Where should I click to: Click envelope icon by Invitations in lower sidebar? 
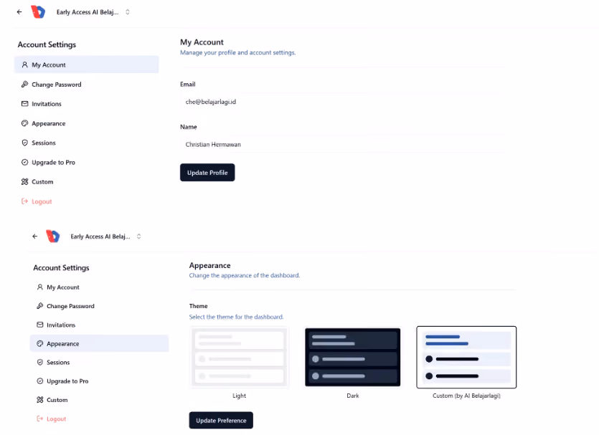pos(39,325)
